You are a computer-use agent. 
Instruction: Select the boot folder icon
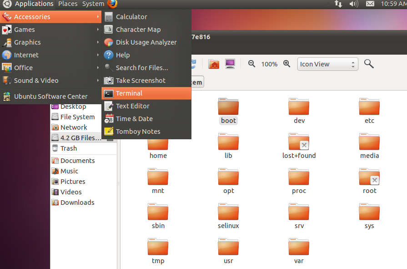pyautogui.click(x=228, y=107)
